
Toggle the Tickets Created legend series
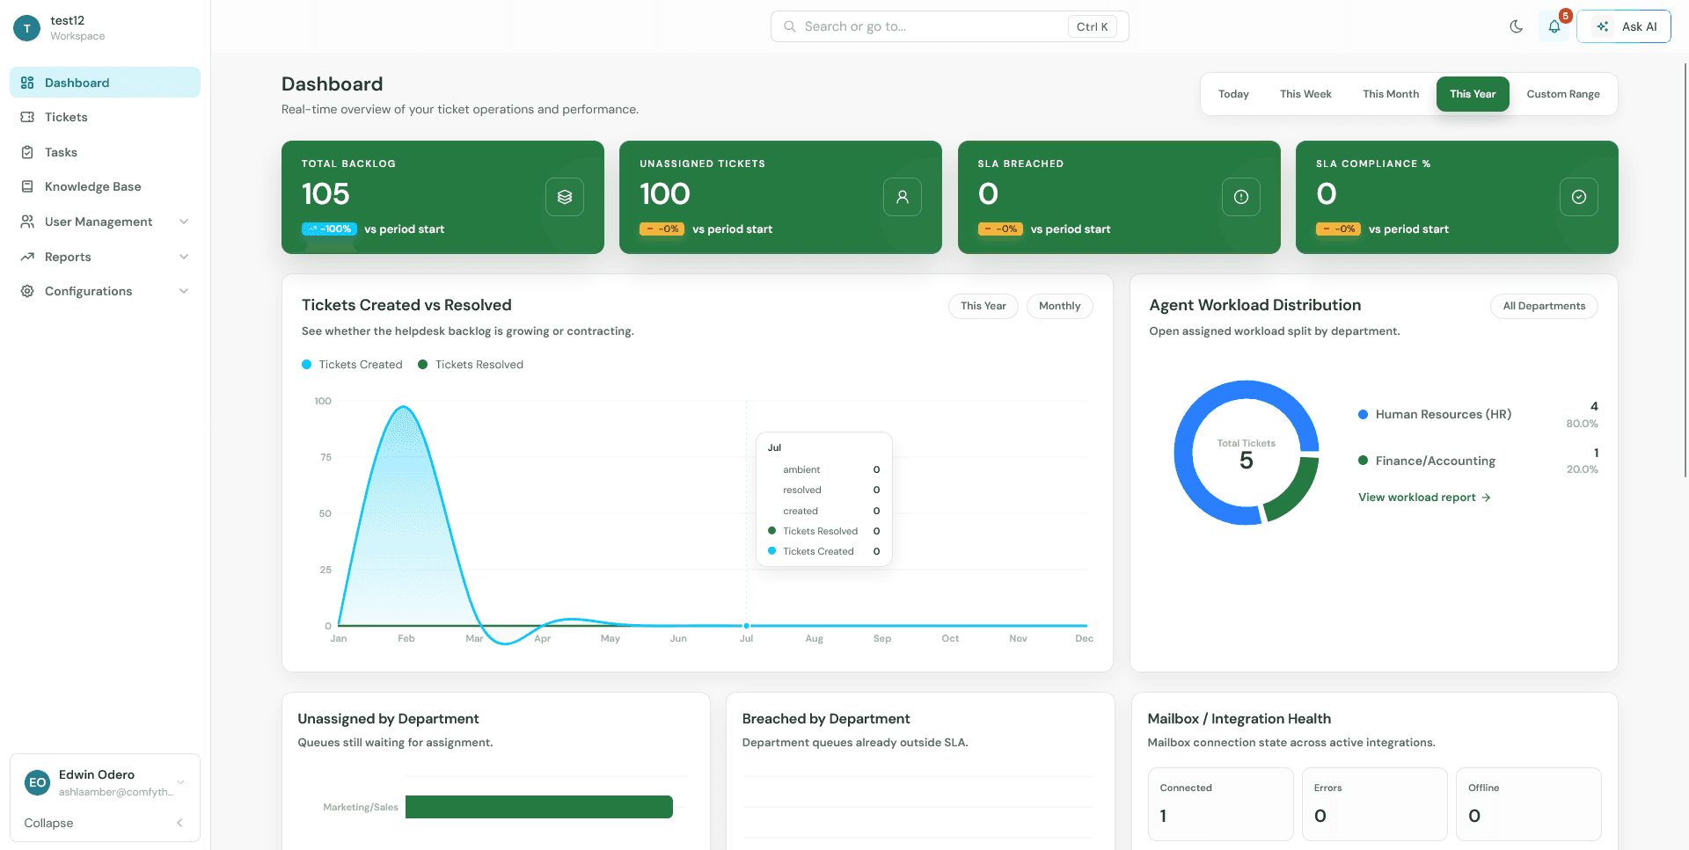point(352,365)
